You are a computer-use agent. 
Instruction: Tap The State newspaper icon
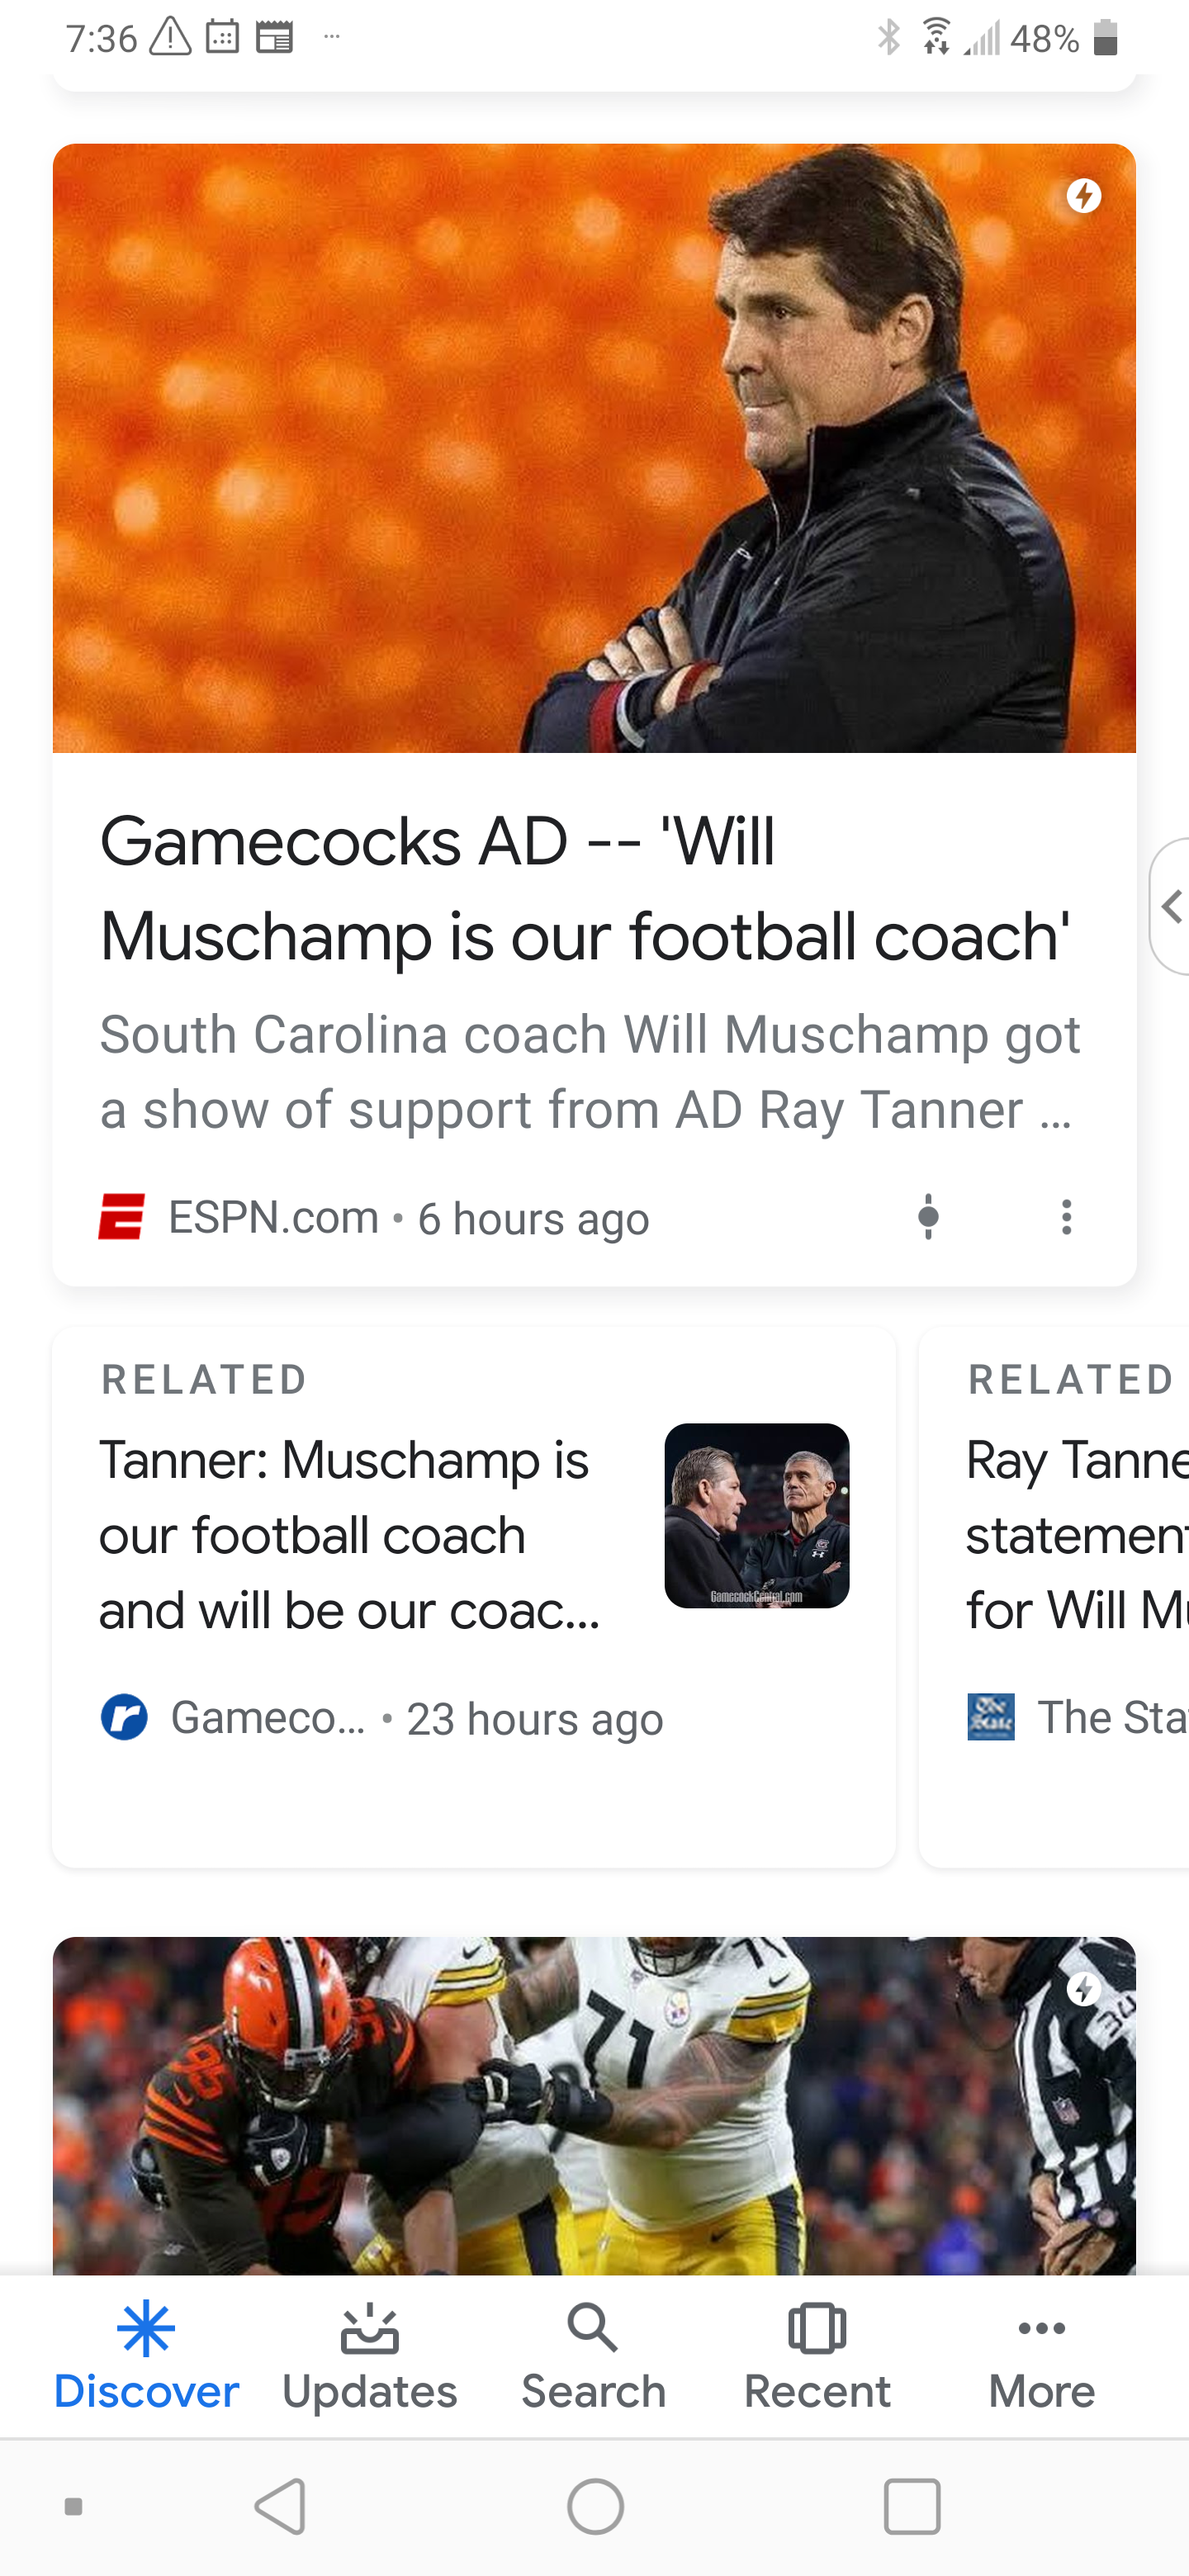(990, 1716)
